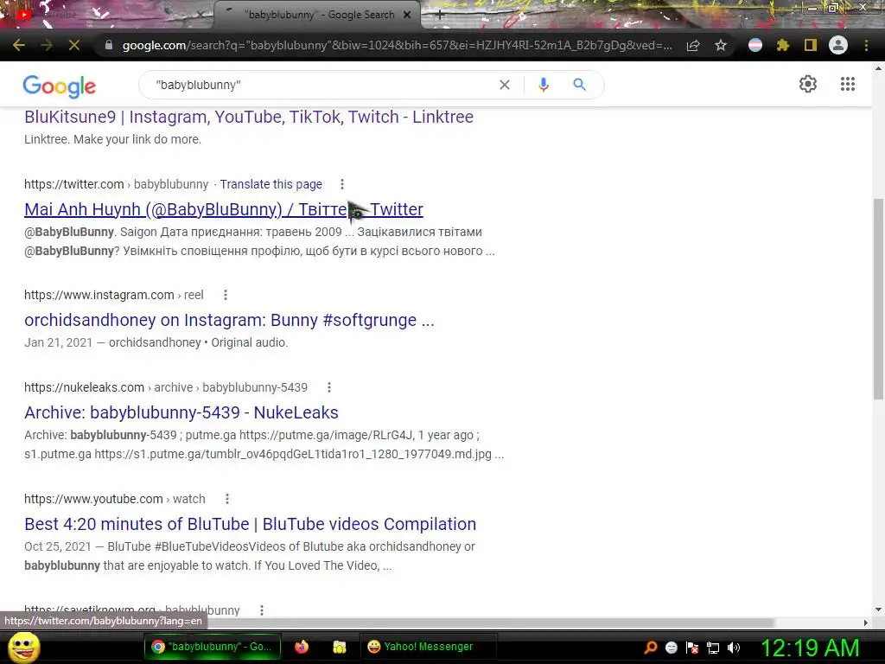Open Best 4:20 minutes of BluTube result

(250, 524)
